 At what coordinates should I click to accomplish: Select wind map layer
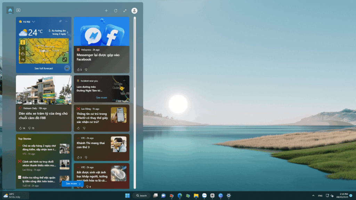pyautogui.click(x=23, y=59)
